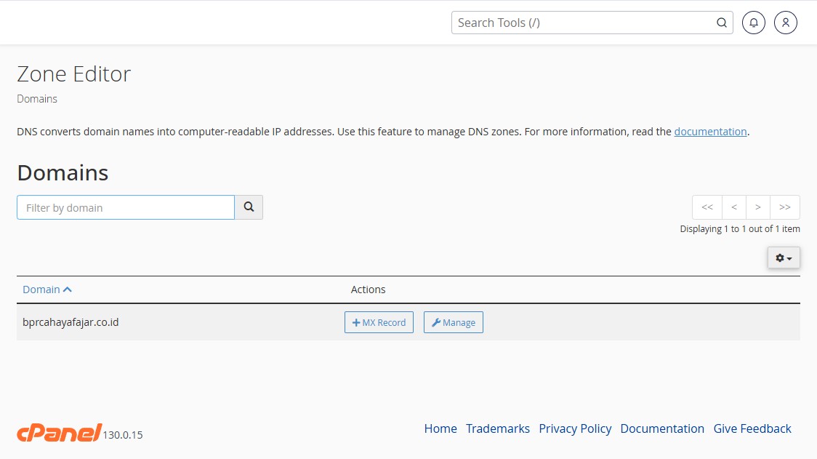Open the Trademarks footer link
This screenshot has height=459, width=817.
pyautogui.click(x=498, y=428)
